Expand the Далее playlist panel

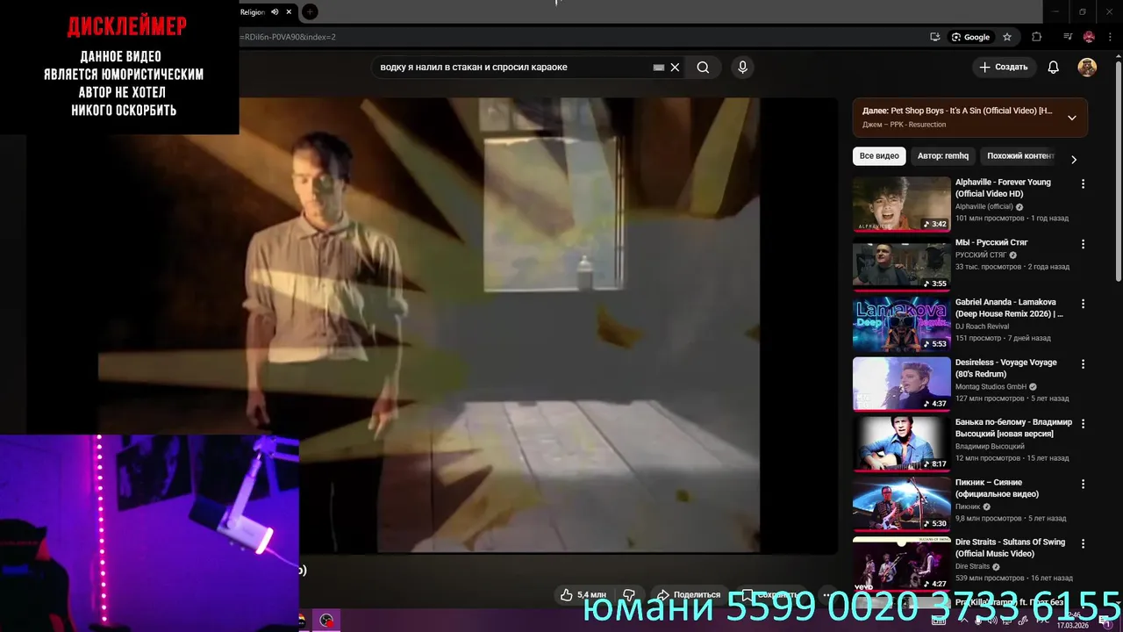click(1071, 118)
